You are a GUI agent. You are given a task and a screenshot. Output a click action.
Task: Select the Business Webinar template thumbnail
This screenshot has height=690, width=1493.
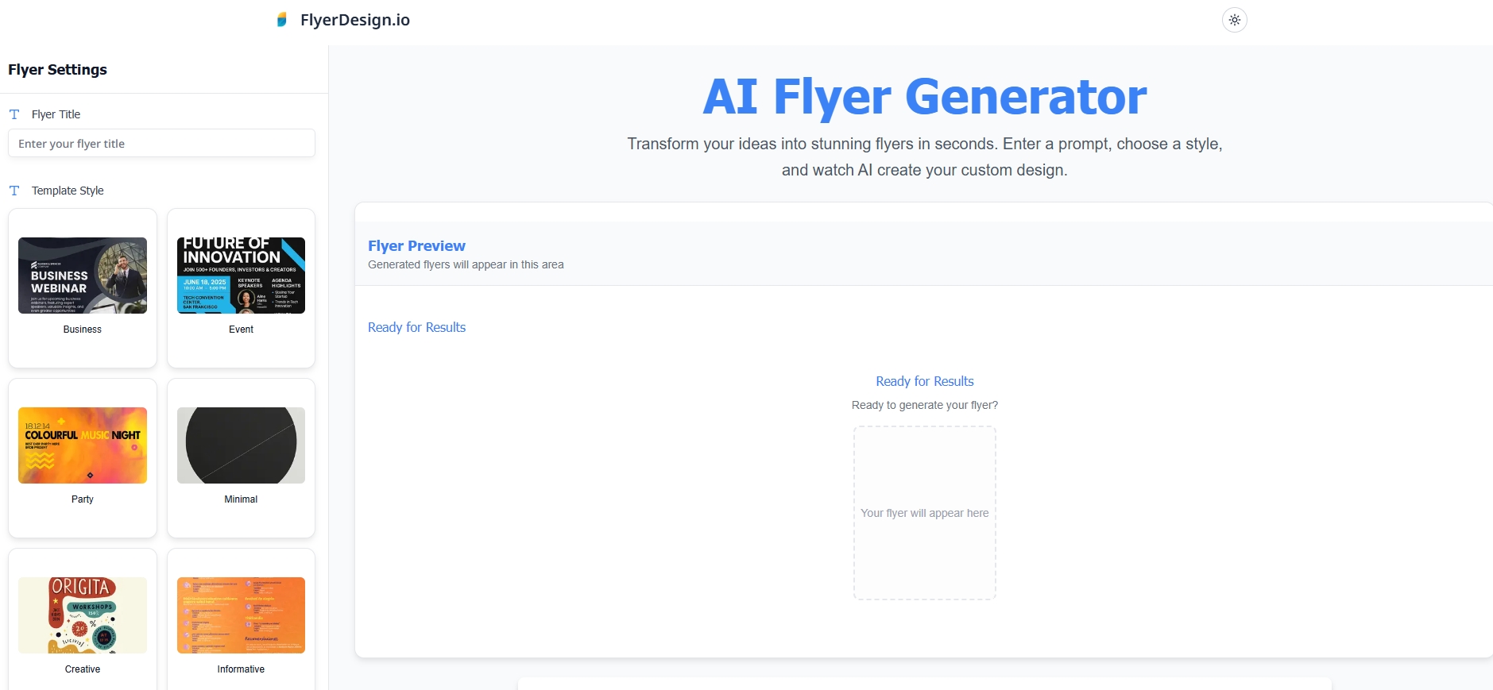point(83,276)
